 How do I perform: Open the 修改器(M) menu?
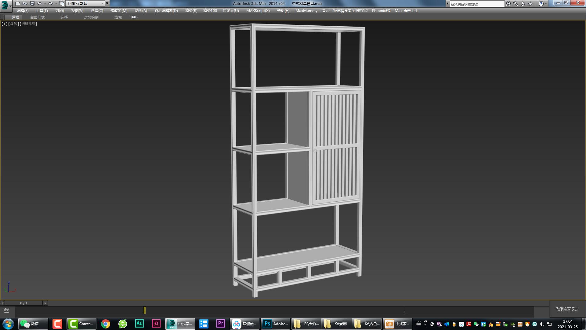[x=119, y=10]
